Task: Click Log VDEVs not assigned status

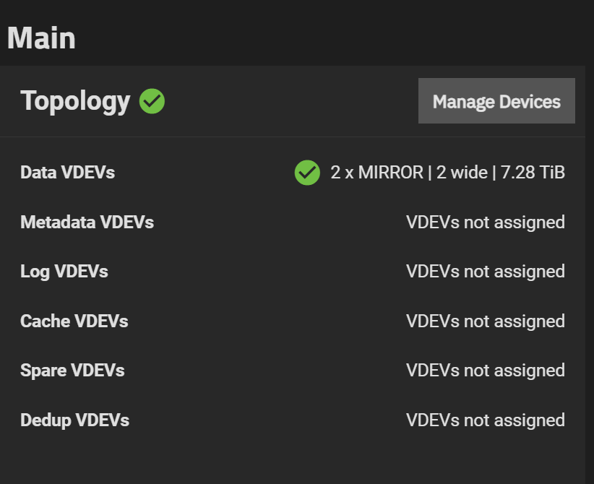Action: click(x=486, y=272)
